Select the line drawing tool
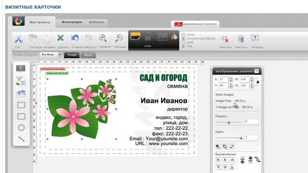 pyautogui.click(x=21, y=139)
